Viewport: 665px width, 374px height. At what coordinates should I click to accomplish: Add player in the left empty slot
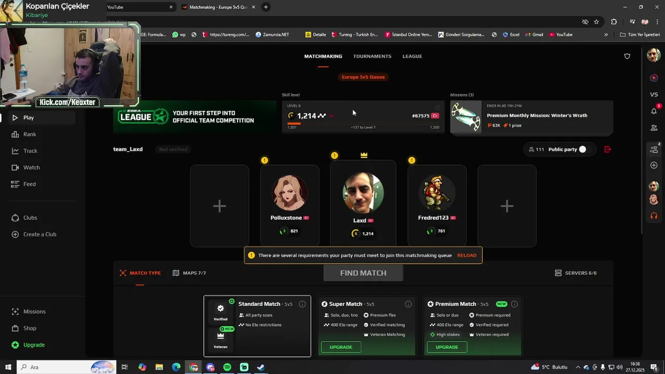(219, 206)
